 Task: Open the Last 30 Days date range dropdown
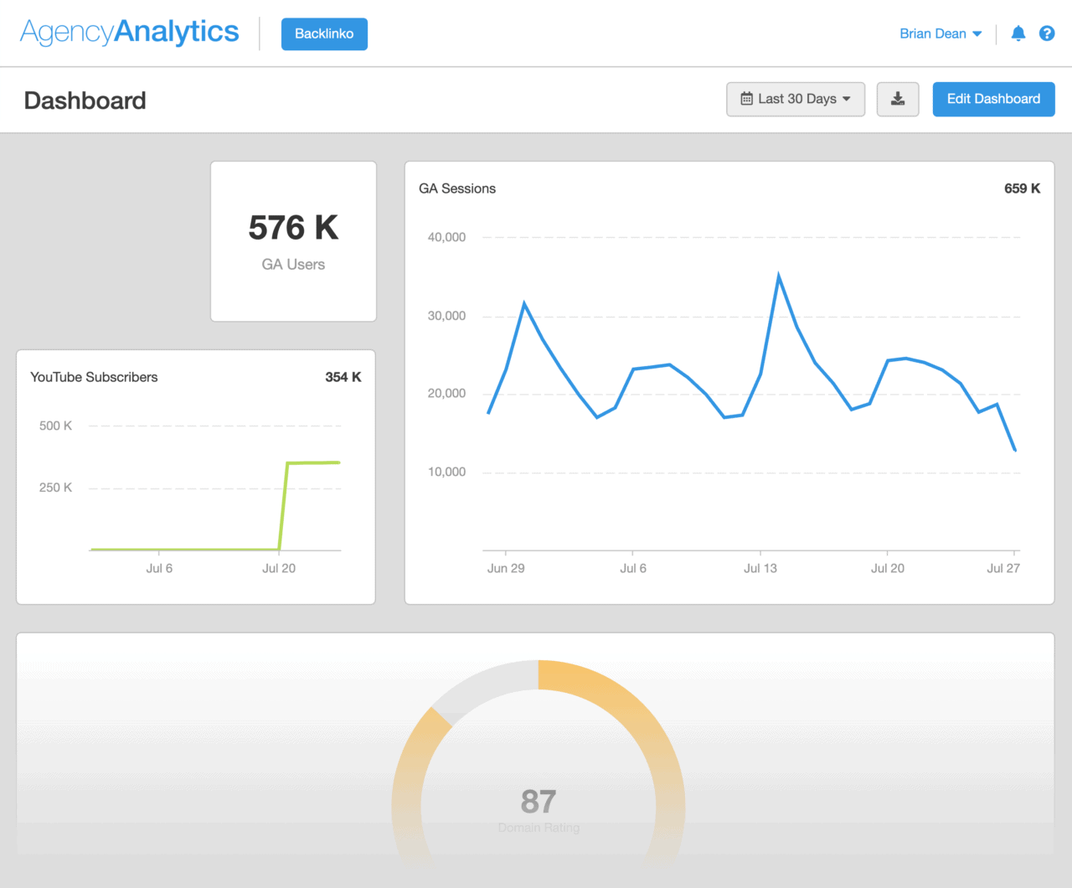click(x=795, y=99)
